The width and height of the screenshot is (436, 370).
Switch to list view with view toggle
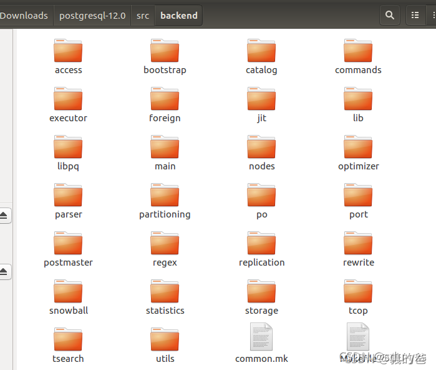tap(415, 15)
